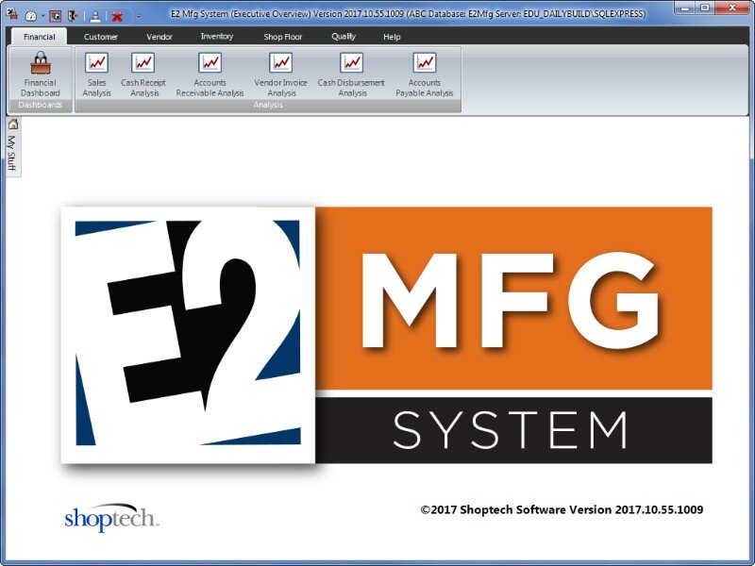Switch to the Vendor tab
This screenshot has width=755, height=566.
point(159,37)
